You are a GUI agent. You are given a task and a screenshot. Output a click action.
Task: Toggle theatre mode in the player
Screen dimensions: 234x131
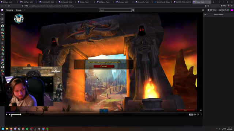click(x=198, y=115)
